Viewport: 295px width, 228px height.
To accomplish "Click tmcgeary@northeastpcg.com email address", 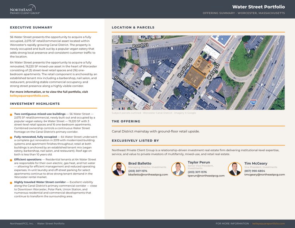I will tap(264, 174).
